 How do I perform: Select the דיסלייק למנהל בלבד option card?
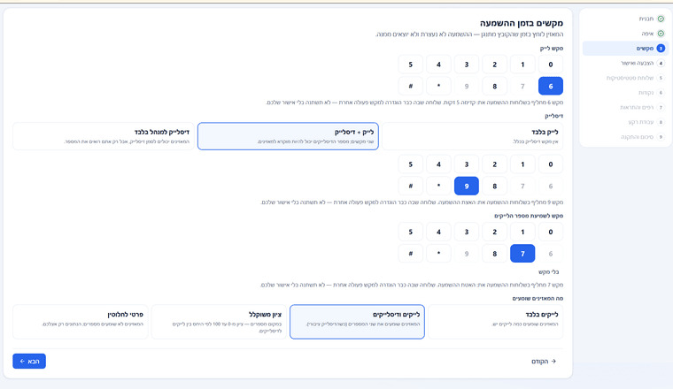coord(104,136)
